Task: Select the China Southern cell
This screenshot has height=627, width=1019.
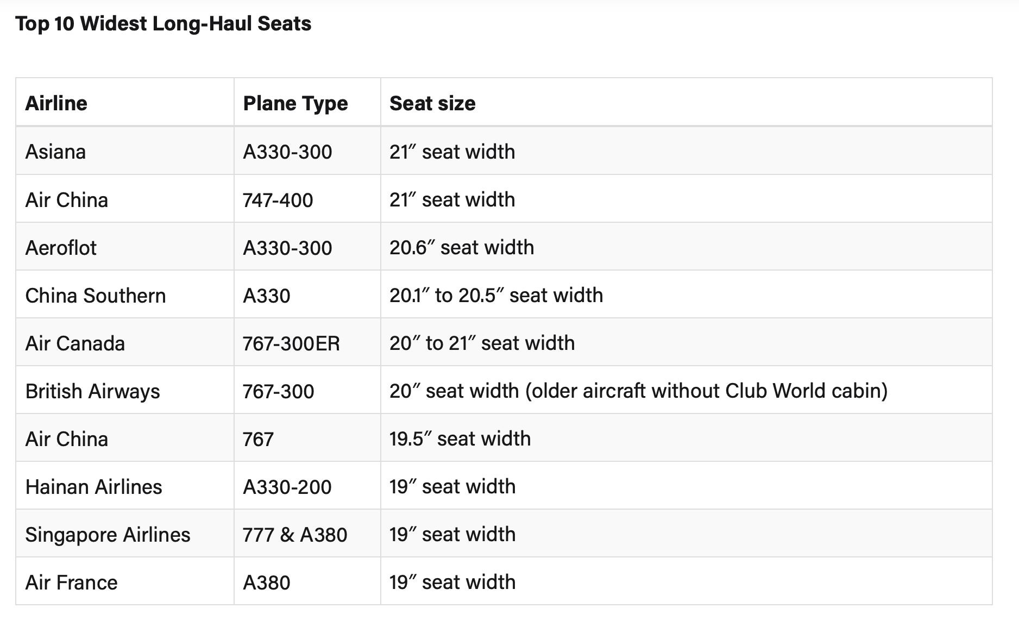Action: (125, 294)
